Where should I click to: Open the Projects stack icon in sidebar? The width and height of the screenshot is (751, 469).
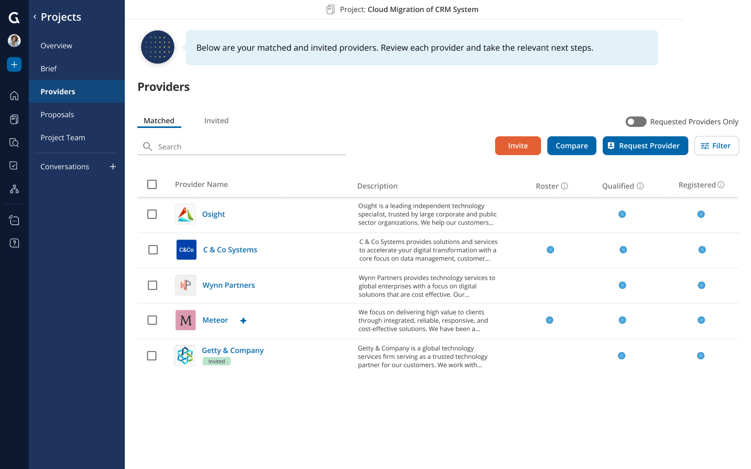14,119
